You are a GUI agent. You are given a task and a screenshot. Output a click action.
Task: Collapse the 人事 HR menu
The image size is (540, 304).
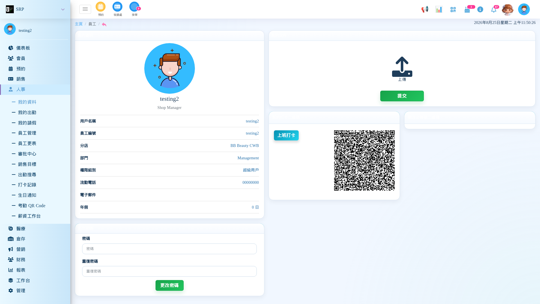[35, 90]
